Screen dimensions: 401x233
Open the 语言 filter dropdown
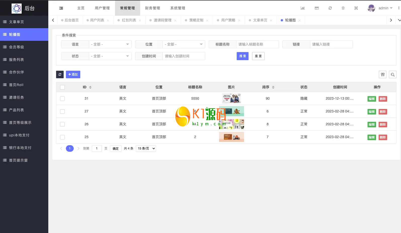tap(110, 44)
